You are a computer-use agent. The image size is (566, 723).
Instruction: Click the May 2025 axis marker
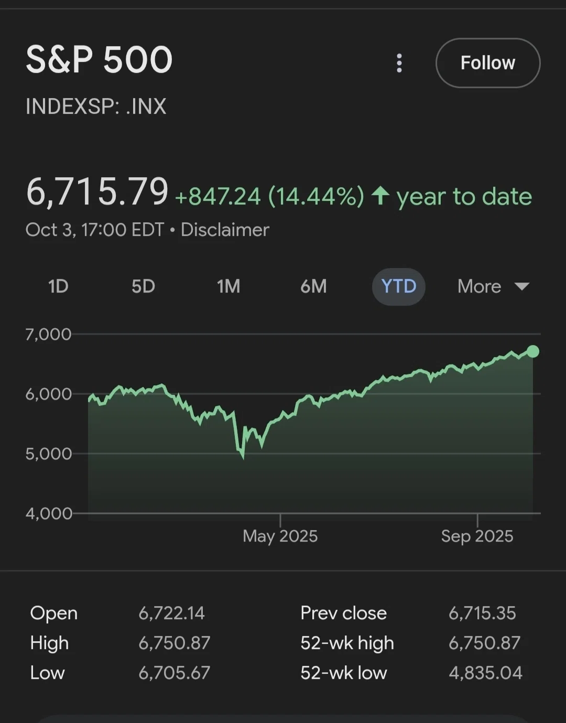[x=280, y=536]
